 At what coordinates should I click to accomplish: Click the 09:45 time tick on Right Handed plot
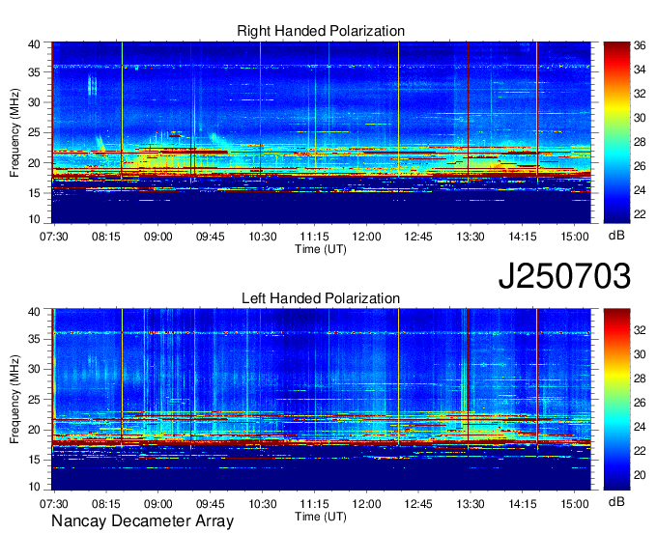211,237
